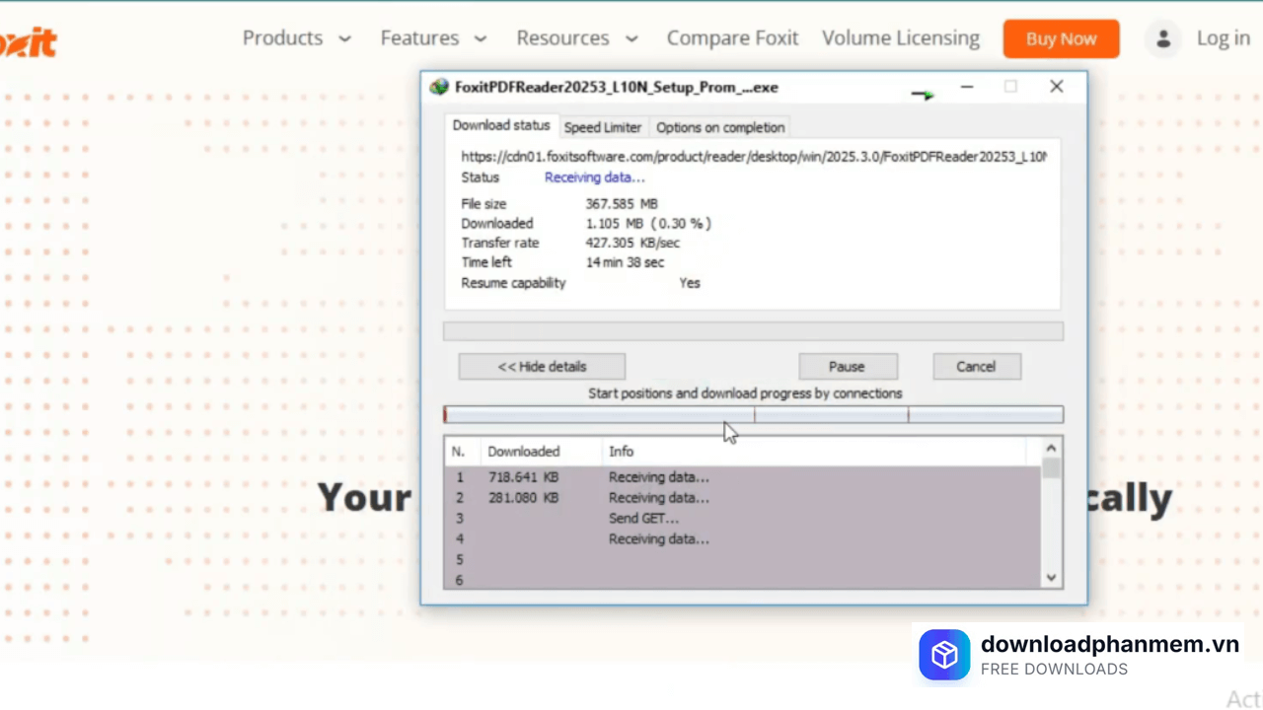Open the user profile icon beside Log in

[x=1163, y=38]
